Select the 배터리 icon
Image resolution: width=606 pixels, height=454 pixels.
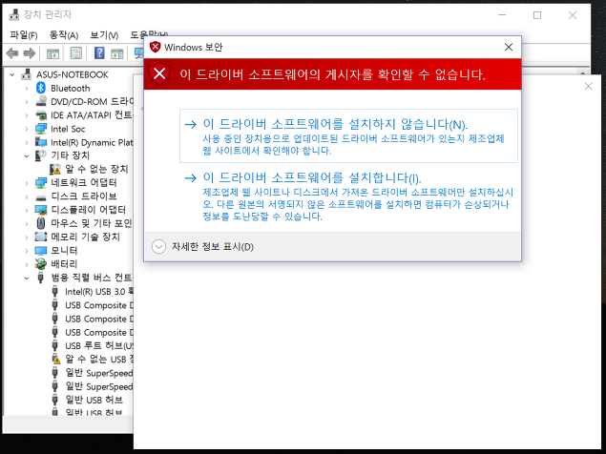pyautogui.click(x=41, y=264)
